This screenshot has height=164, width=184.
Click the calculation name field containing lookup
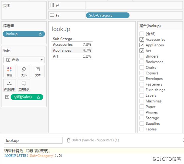(33, 140)
